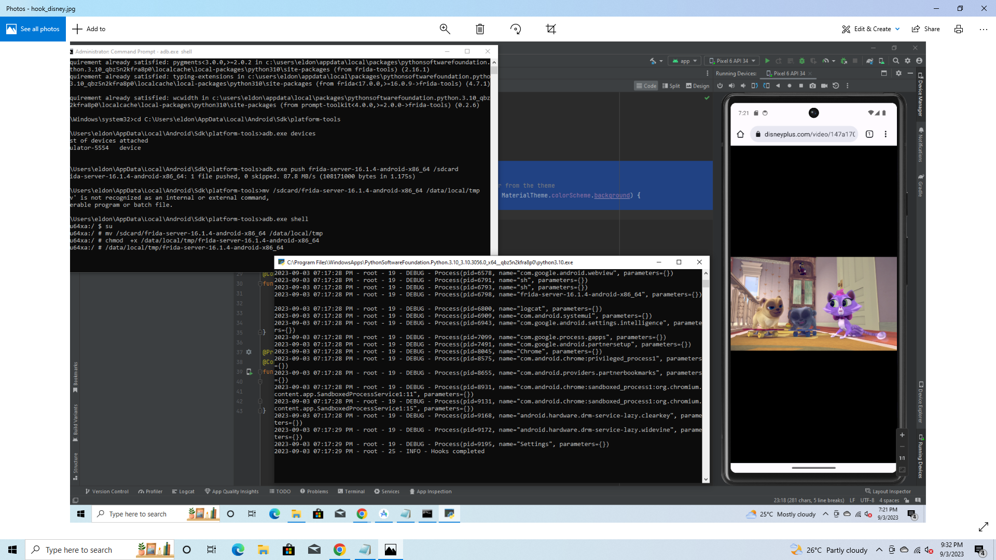Click the Share button

(926, 29)
